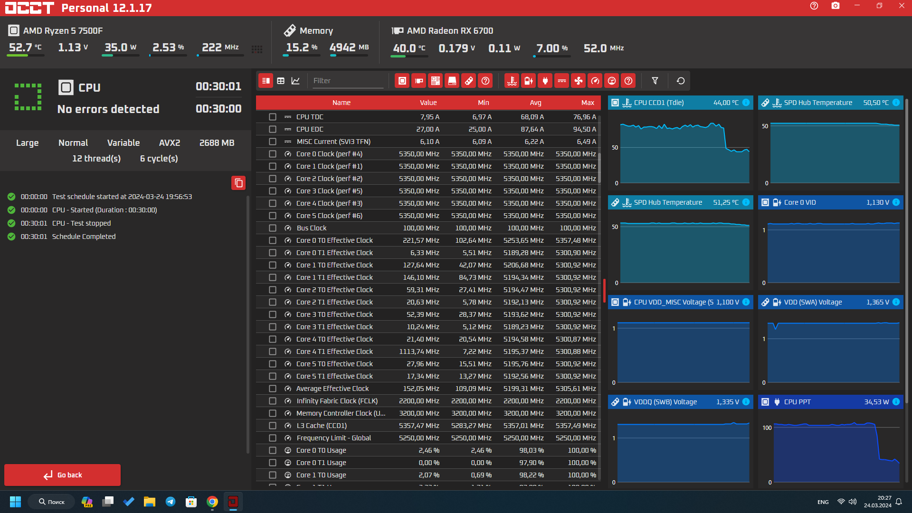Sort table by Max column header
The width and height of the screenshot is (912, 513).
pyautogui.click(x=587, y=103)
